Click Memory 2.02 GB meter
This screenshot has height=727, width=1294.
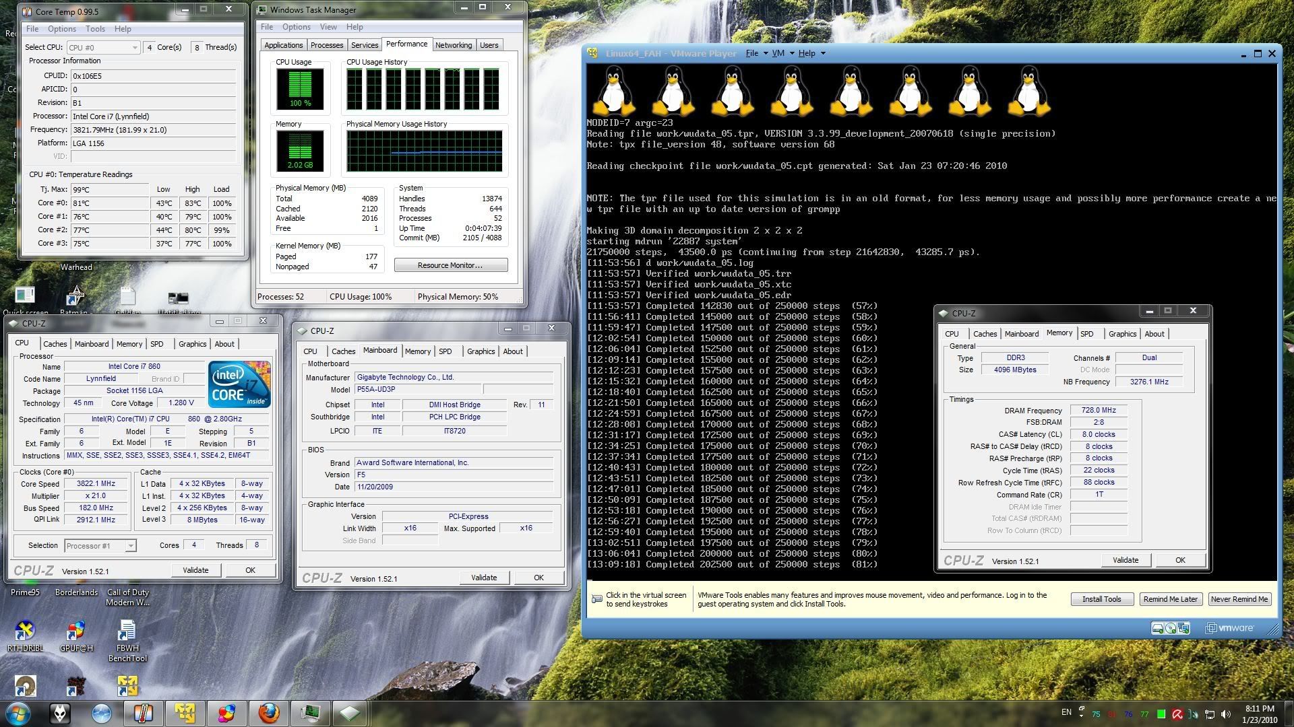click(x=300, y=151)
